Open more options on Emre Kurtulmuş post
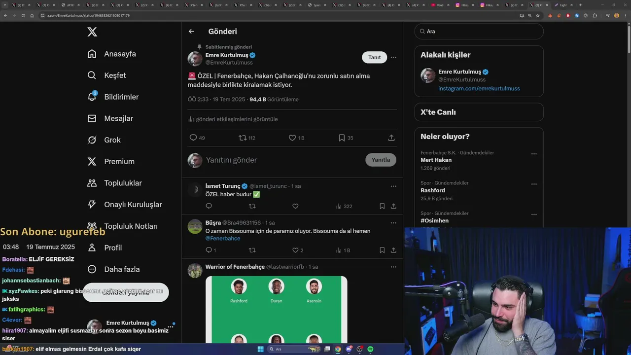 (x=393, y=57)
